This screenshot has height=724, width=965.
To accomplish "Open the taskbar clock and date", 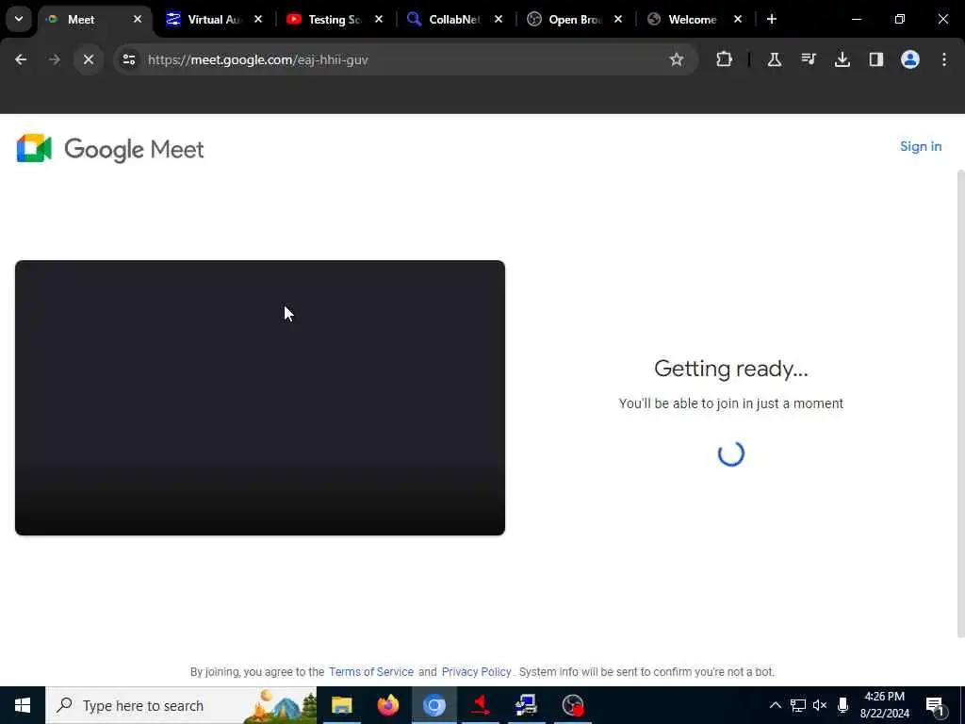I will pyautogui.click(x=884, y=705).
